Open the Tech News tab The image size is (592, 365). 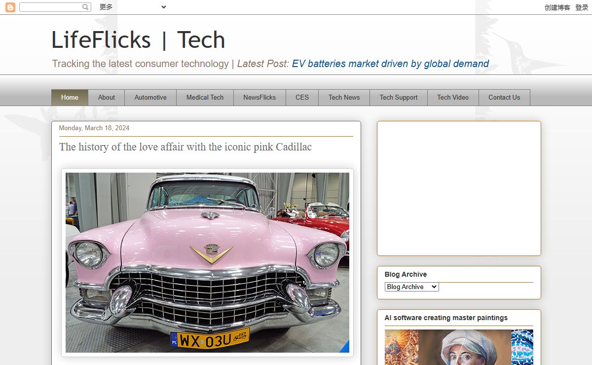tap(344, 98)
